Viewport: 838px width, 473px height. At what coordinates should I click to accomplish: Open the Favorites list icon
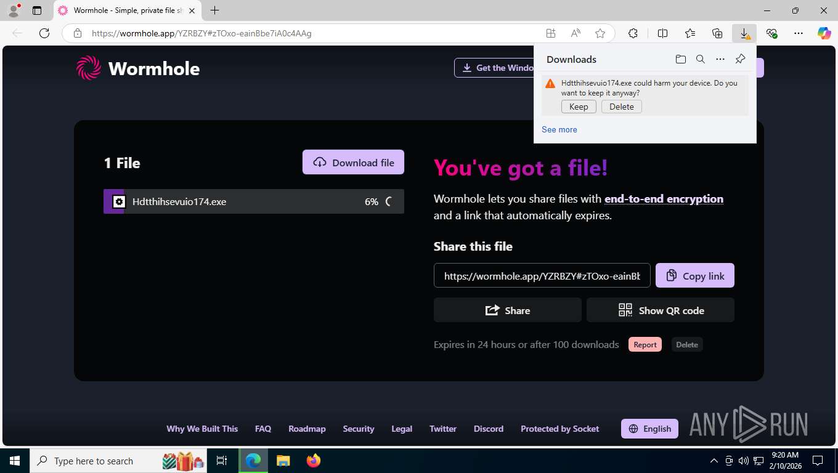690,33
